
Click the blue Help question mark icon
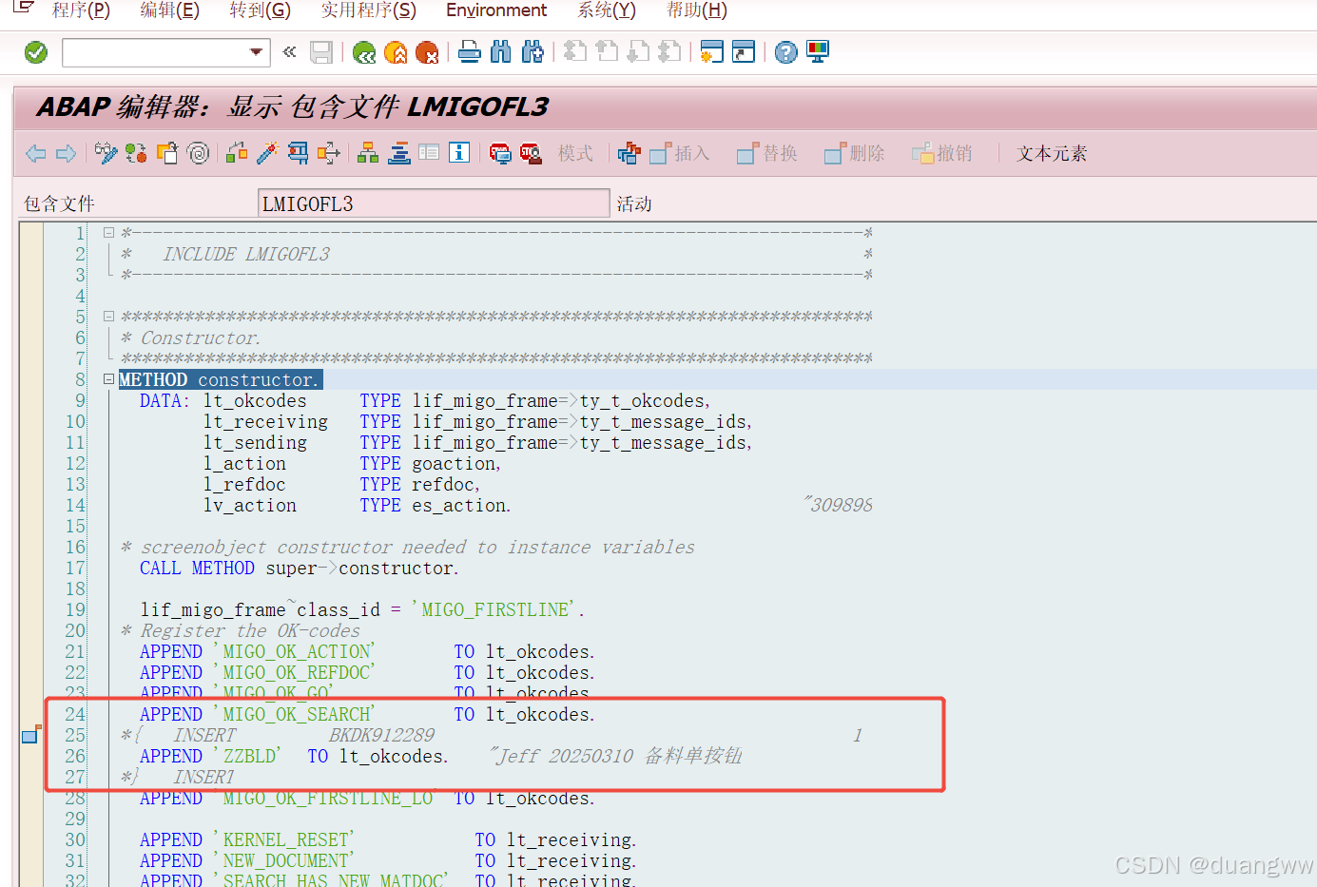pyautogui.click(x=784, y=52)
